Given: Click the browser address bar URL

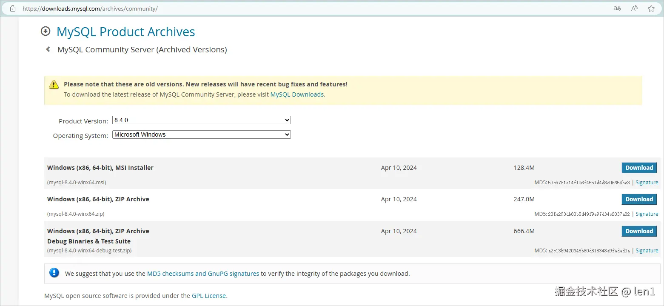Looking at the screenshot, I should tap(90, 9).
